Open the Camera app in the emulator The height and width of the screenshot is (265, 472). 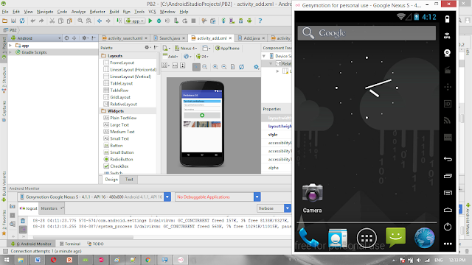pyautogui.click(x=312, y=198)
